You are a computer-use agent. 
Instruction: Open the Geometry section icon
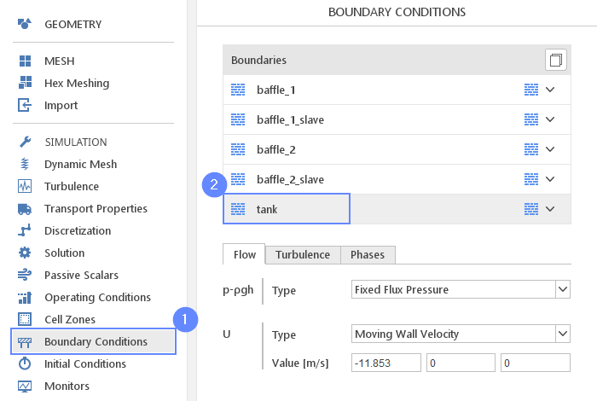(x=25, y=24)
